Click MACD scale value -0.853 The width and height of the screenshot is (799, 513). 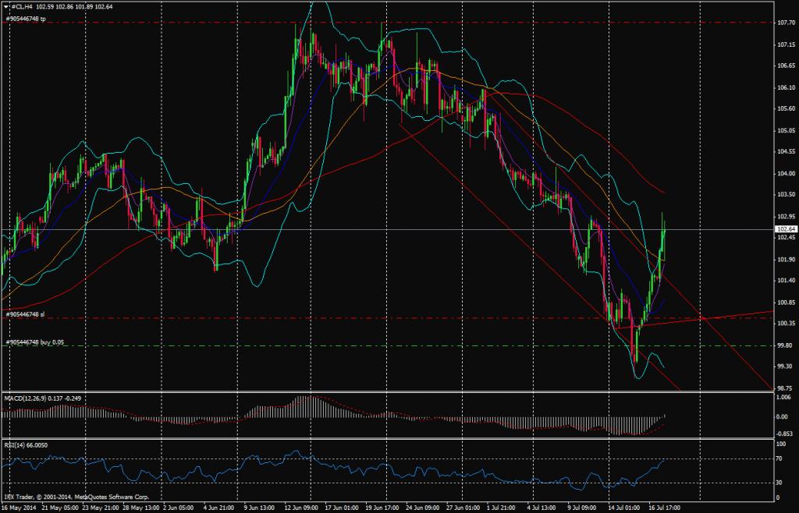pos(785,433)
